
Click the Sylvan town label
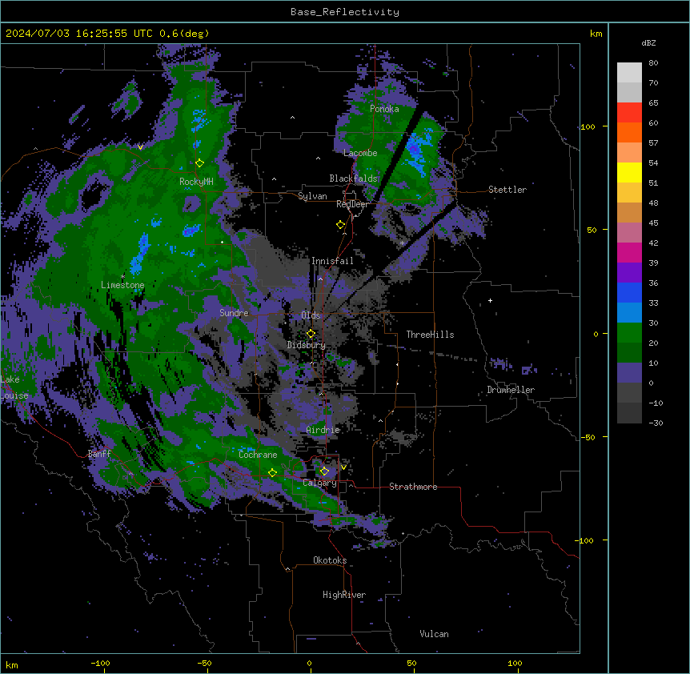click(x=312, y=196)
